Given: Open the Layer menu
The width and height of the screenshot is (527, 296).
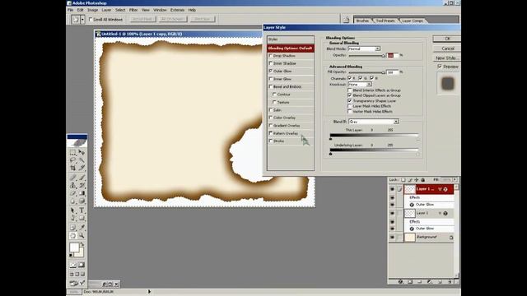Looking at the screenshot, I should [x=106, y=10].
